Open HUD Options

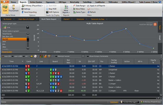tap(53, 12)
